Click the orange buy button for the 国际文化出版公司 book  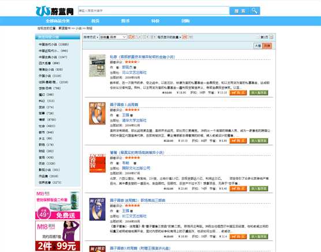[238, 189]
